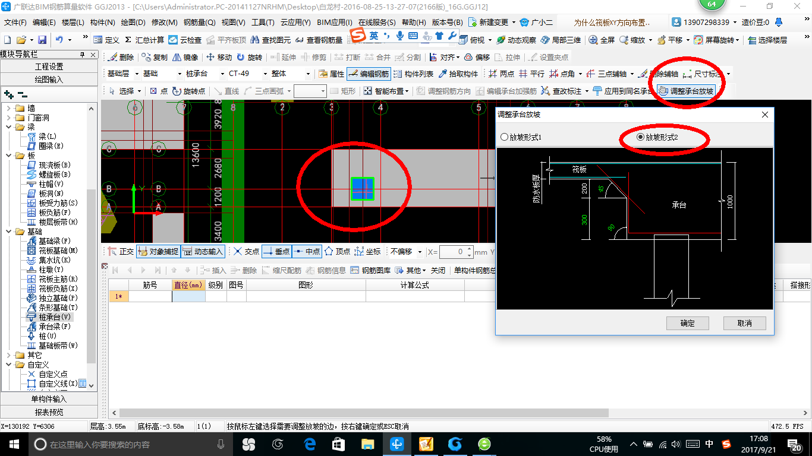This screenshot has height=456, width=812.
Task: Open the BIM应用(I) menu
Action: click(335, 23)
